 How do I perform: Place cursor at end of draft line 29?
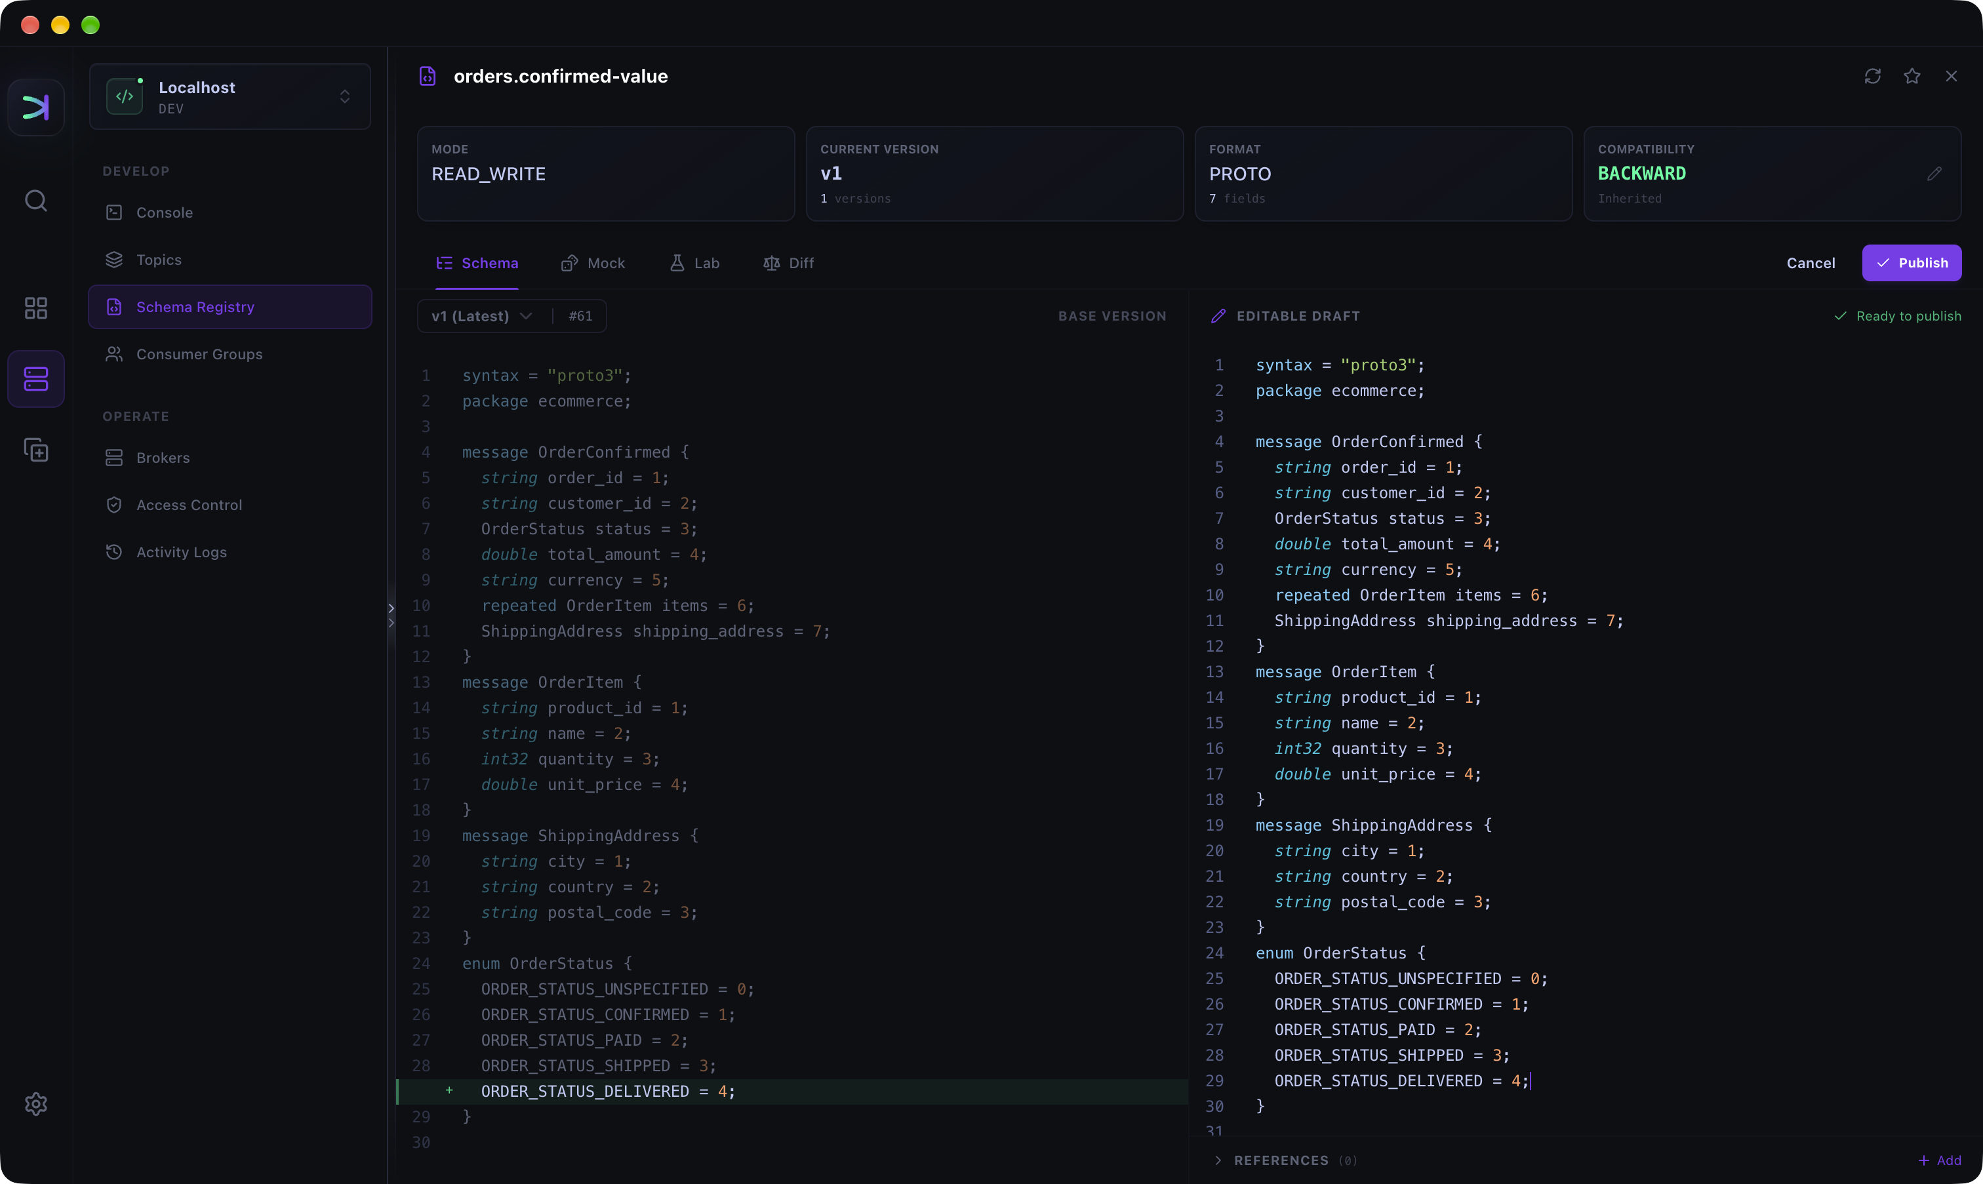click(1531, 1080)
